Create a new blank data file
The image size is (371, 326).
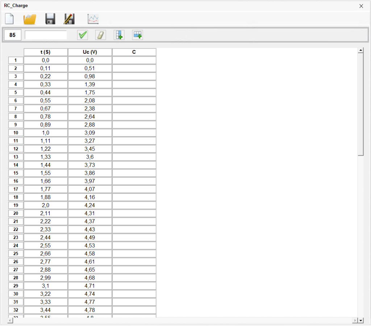[10, 19]
